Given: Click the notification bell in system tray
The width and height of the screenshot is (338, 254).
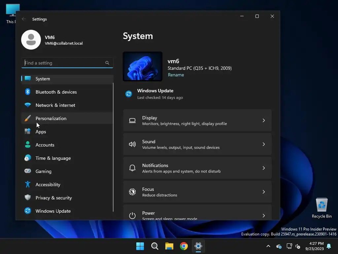Looking at the screenshot, I should pyautogui.click(x=329, y=246).
